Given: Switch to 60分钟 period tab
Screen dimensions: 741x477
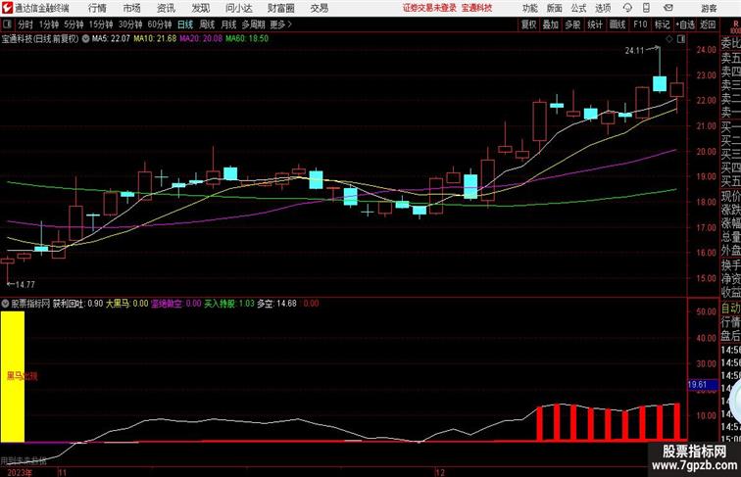Looking at the screenshot, I should (159, 24).
